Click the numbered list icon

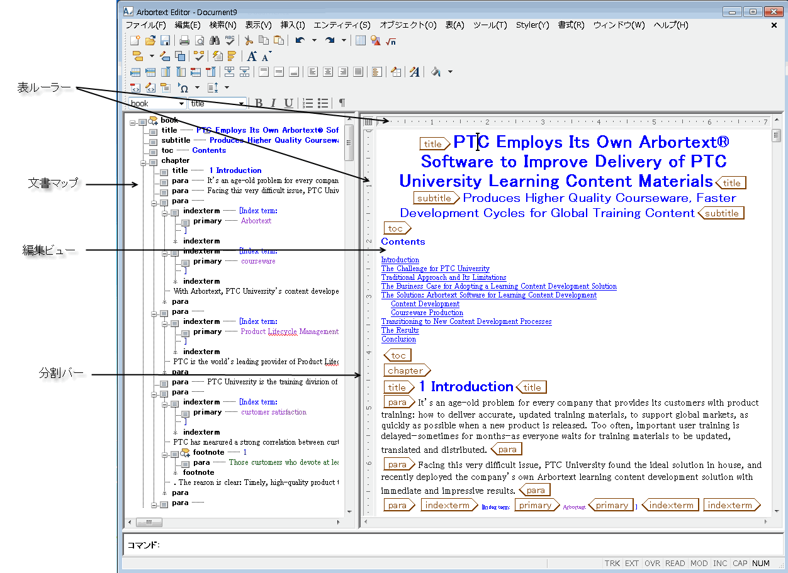(308, 103)
